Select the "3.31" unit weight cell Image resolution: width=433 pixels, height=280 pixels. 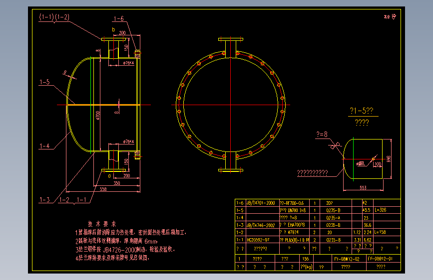[357, 240]
